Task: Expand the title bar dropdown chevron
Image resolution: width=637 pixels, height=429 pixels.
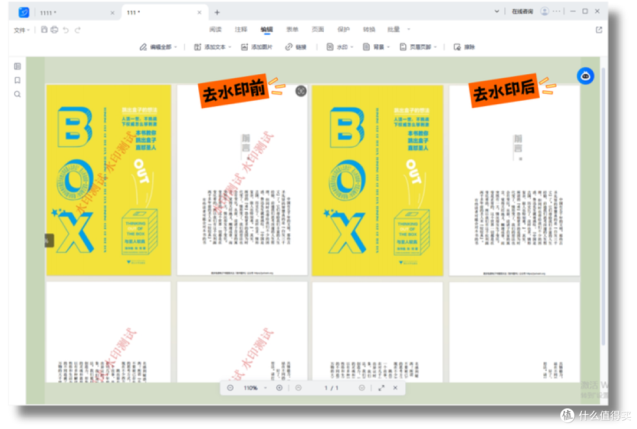Action: [497, 11]
